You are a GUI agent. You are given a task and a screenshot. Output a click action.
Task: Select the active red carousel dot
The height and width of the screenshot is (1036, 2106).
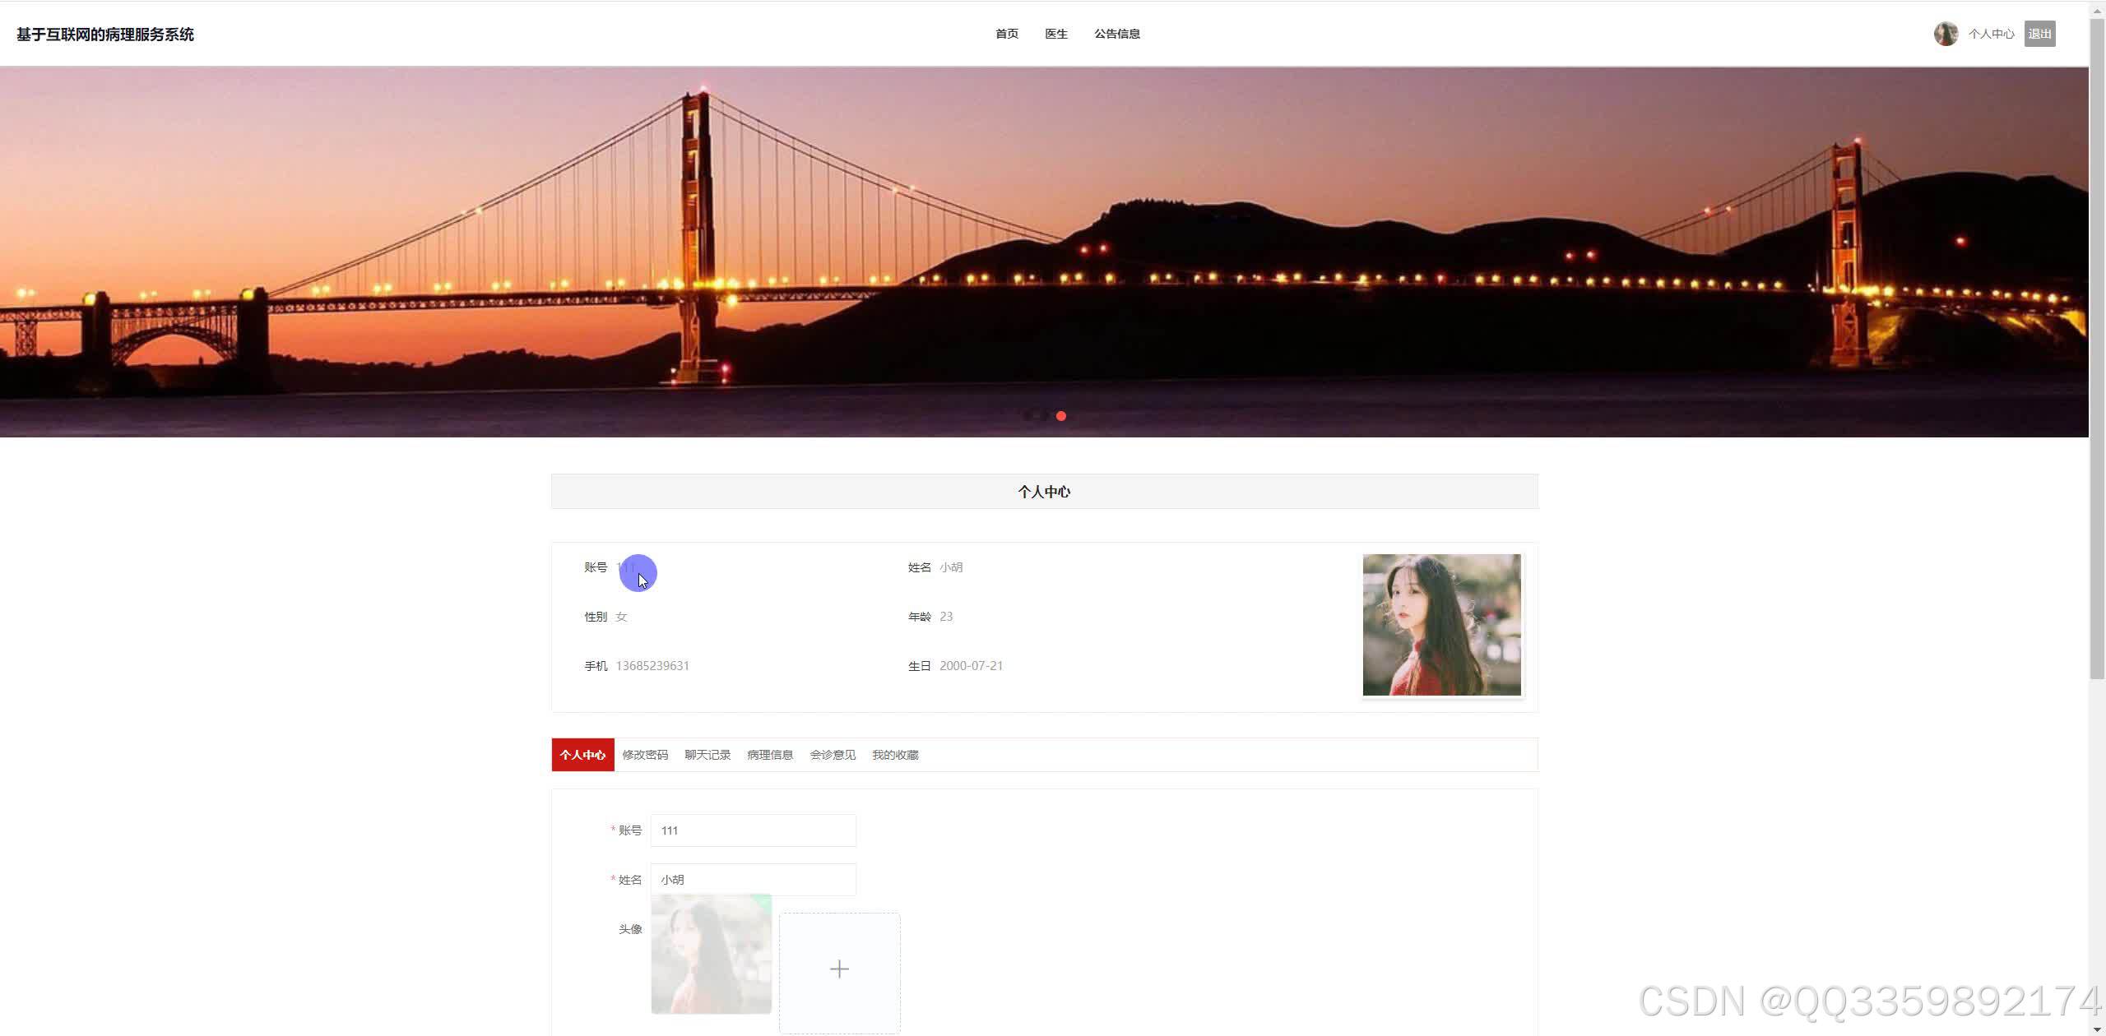(1061, 416)
